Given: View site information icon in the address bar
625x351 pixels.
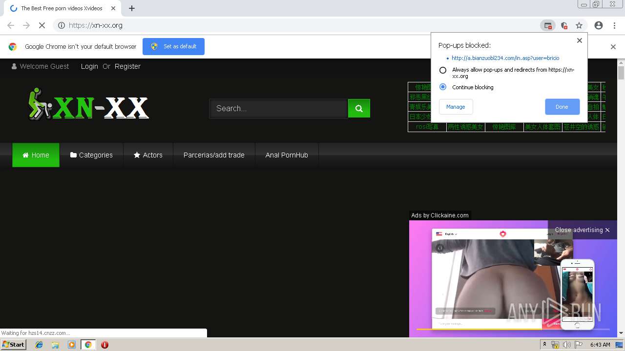Looking at the screenshot, I should (x=62, y=25).
